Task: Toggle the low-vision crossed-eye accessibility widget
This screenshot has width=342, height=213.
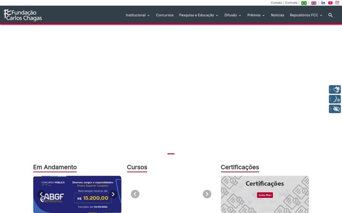Action: coord(335,109)
